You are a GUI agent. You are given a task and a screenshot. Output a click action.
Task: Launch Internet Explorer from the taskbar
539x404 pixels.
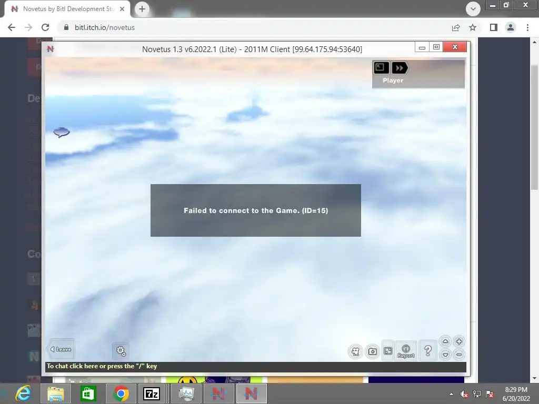click(23, 393)
